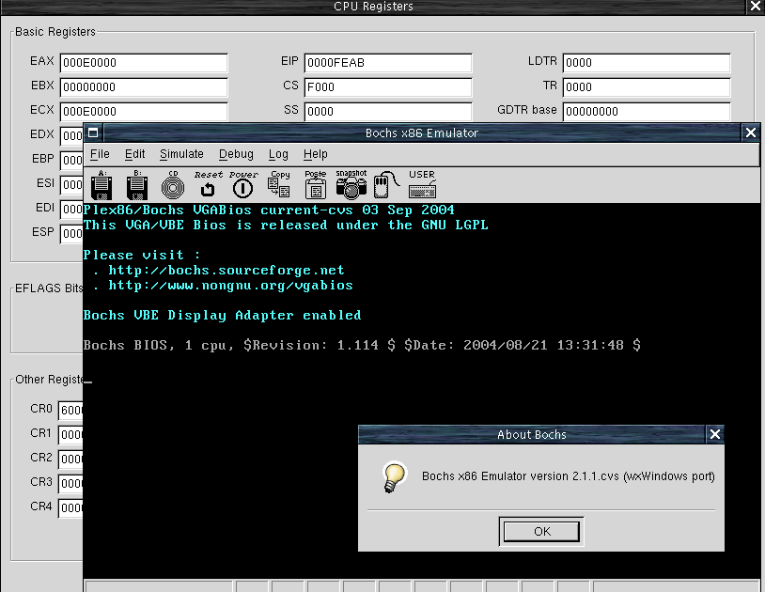Click the ESI register field
Screen dimensions: 765x592
(x=71, y=185)
